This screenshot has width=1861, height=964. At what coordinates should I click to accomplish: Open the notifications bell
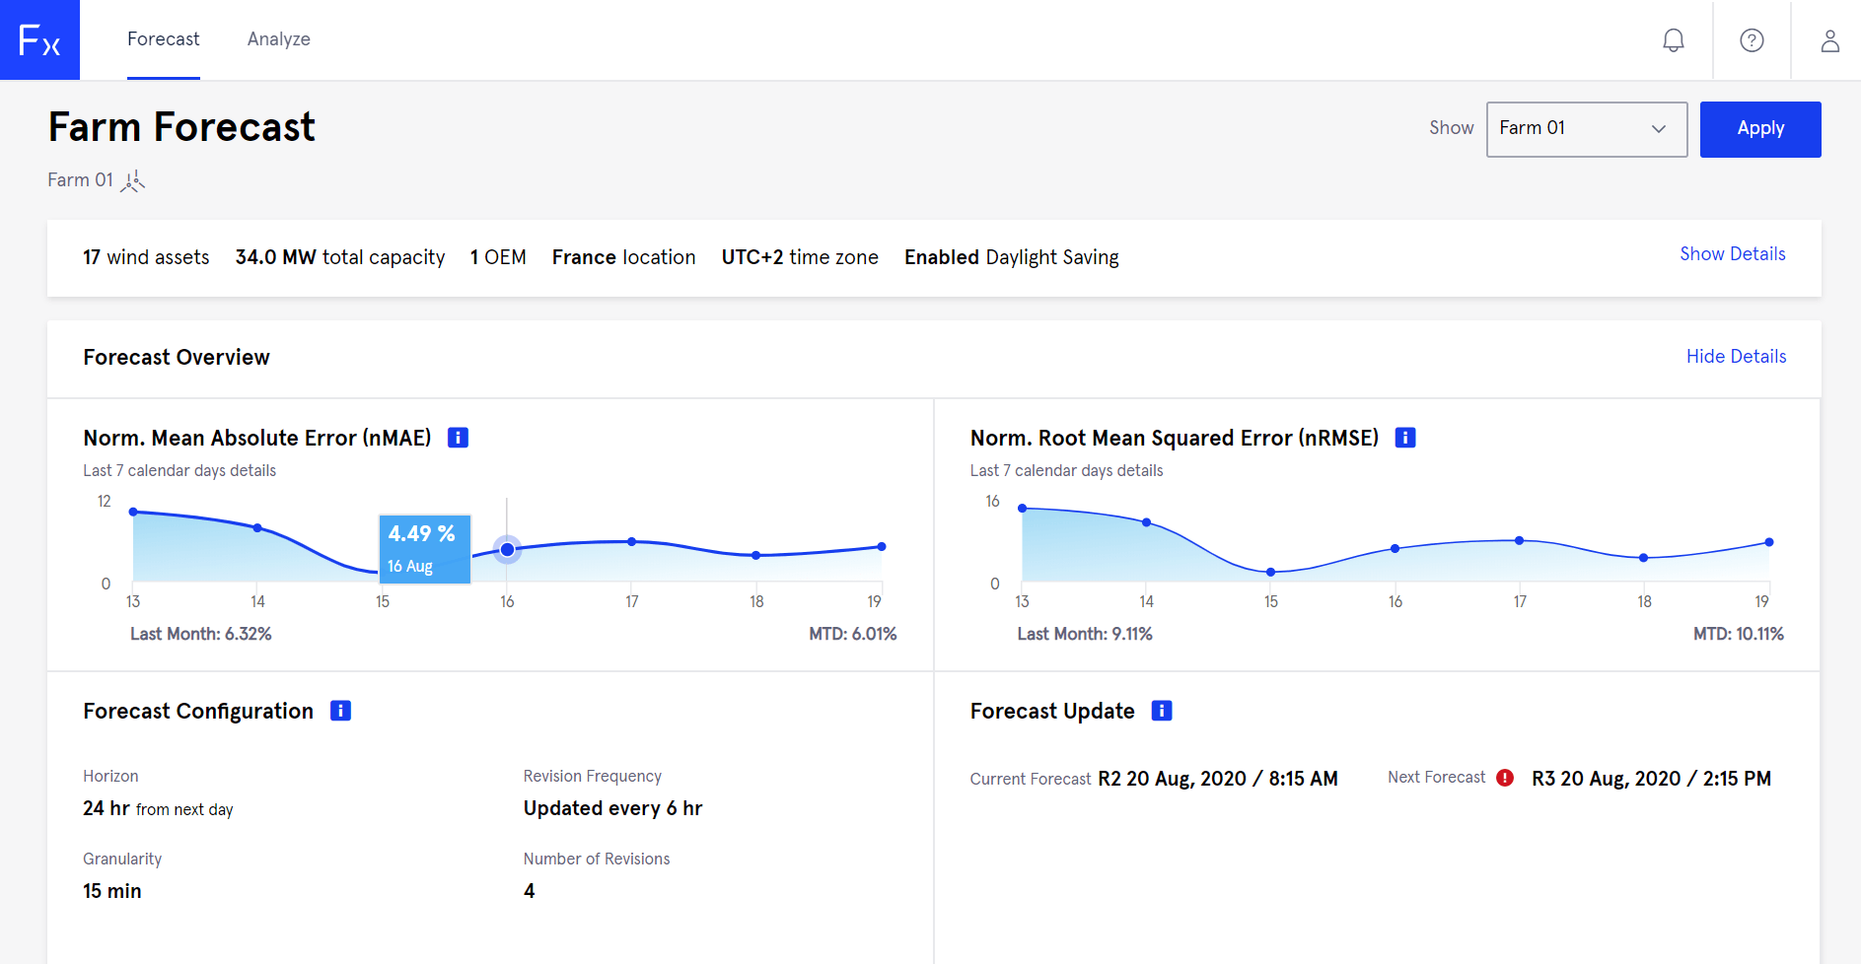click(x=1673, y=39)
